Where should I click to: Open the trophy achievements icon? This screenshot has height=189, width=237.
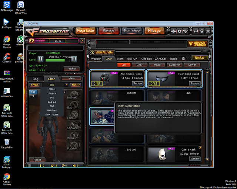click(186, 31)
